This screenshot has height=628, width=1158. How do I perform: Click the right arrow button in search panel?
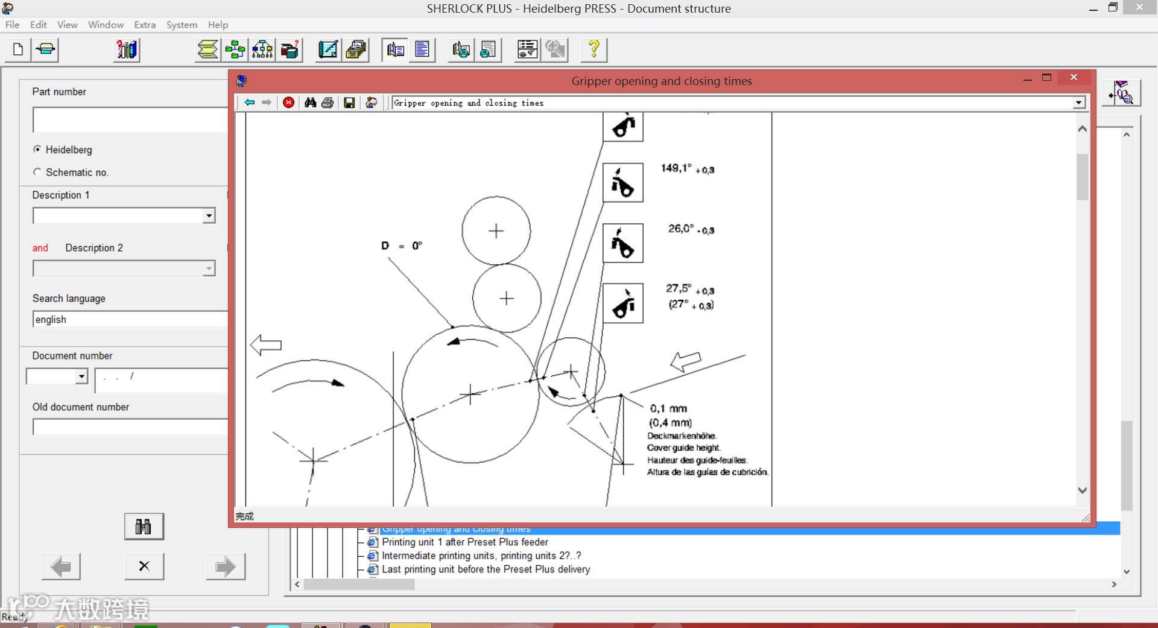(x=225, y=566)
